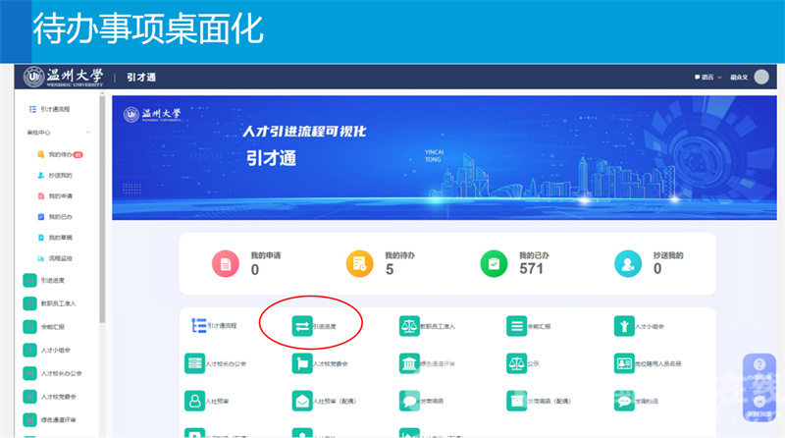Open the floating help question-mark button

tap(759, 364)
